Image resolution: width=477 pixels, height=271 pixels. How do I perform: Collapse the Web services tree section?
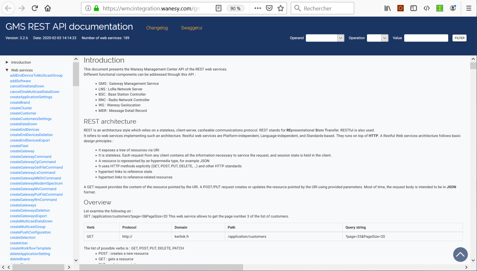coord(7,70)
